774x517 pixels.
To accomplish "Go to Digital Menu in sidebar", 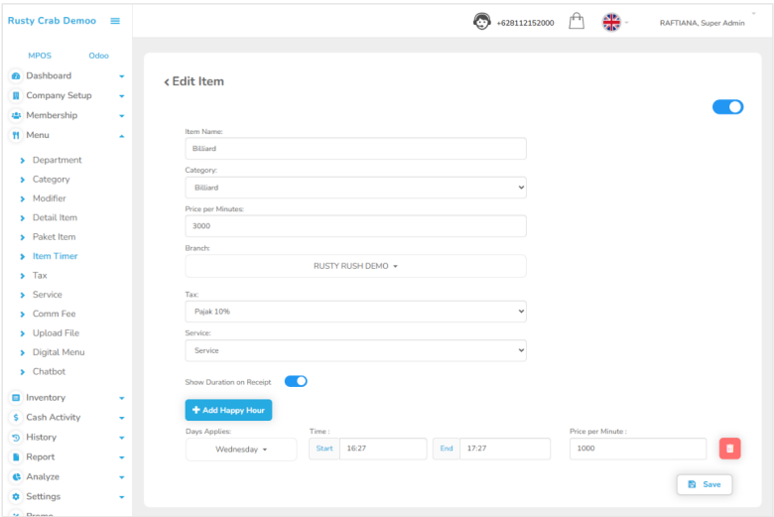I will [58, 352].
